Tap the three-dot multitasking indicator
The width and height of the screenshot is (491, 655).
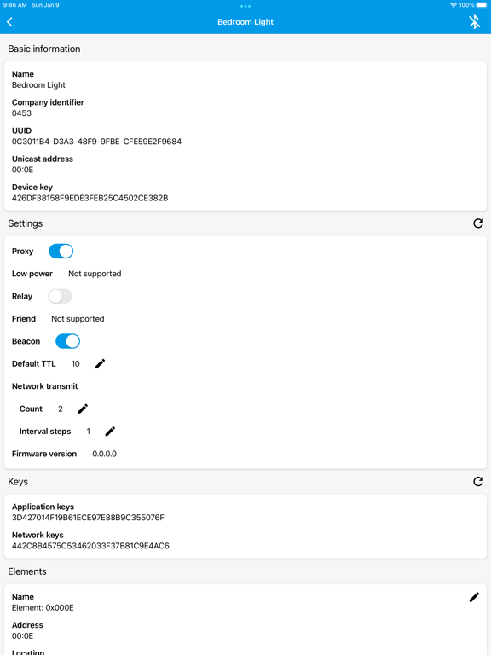pos(245,6)
